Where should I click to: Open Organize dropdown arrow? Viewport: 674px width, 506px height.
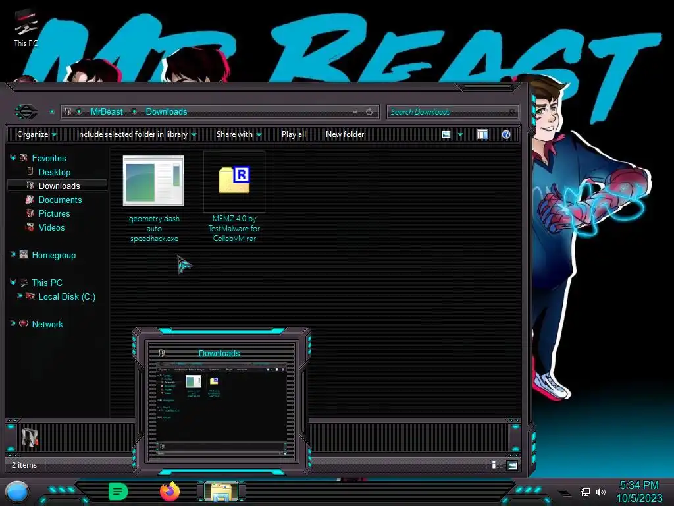[x=54, y=134]
